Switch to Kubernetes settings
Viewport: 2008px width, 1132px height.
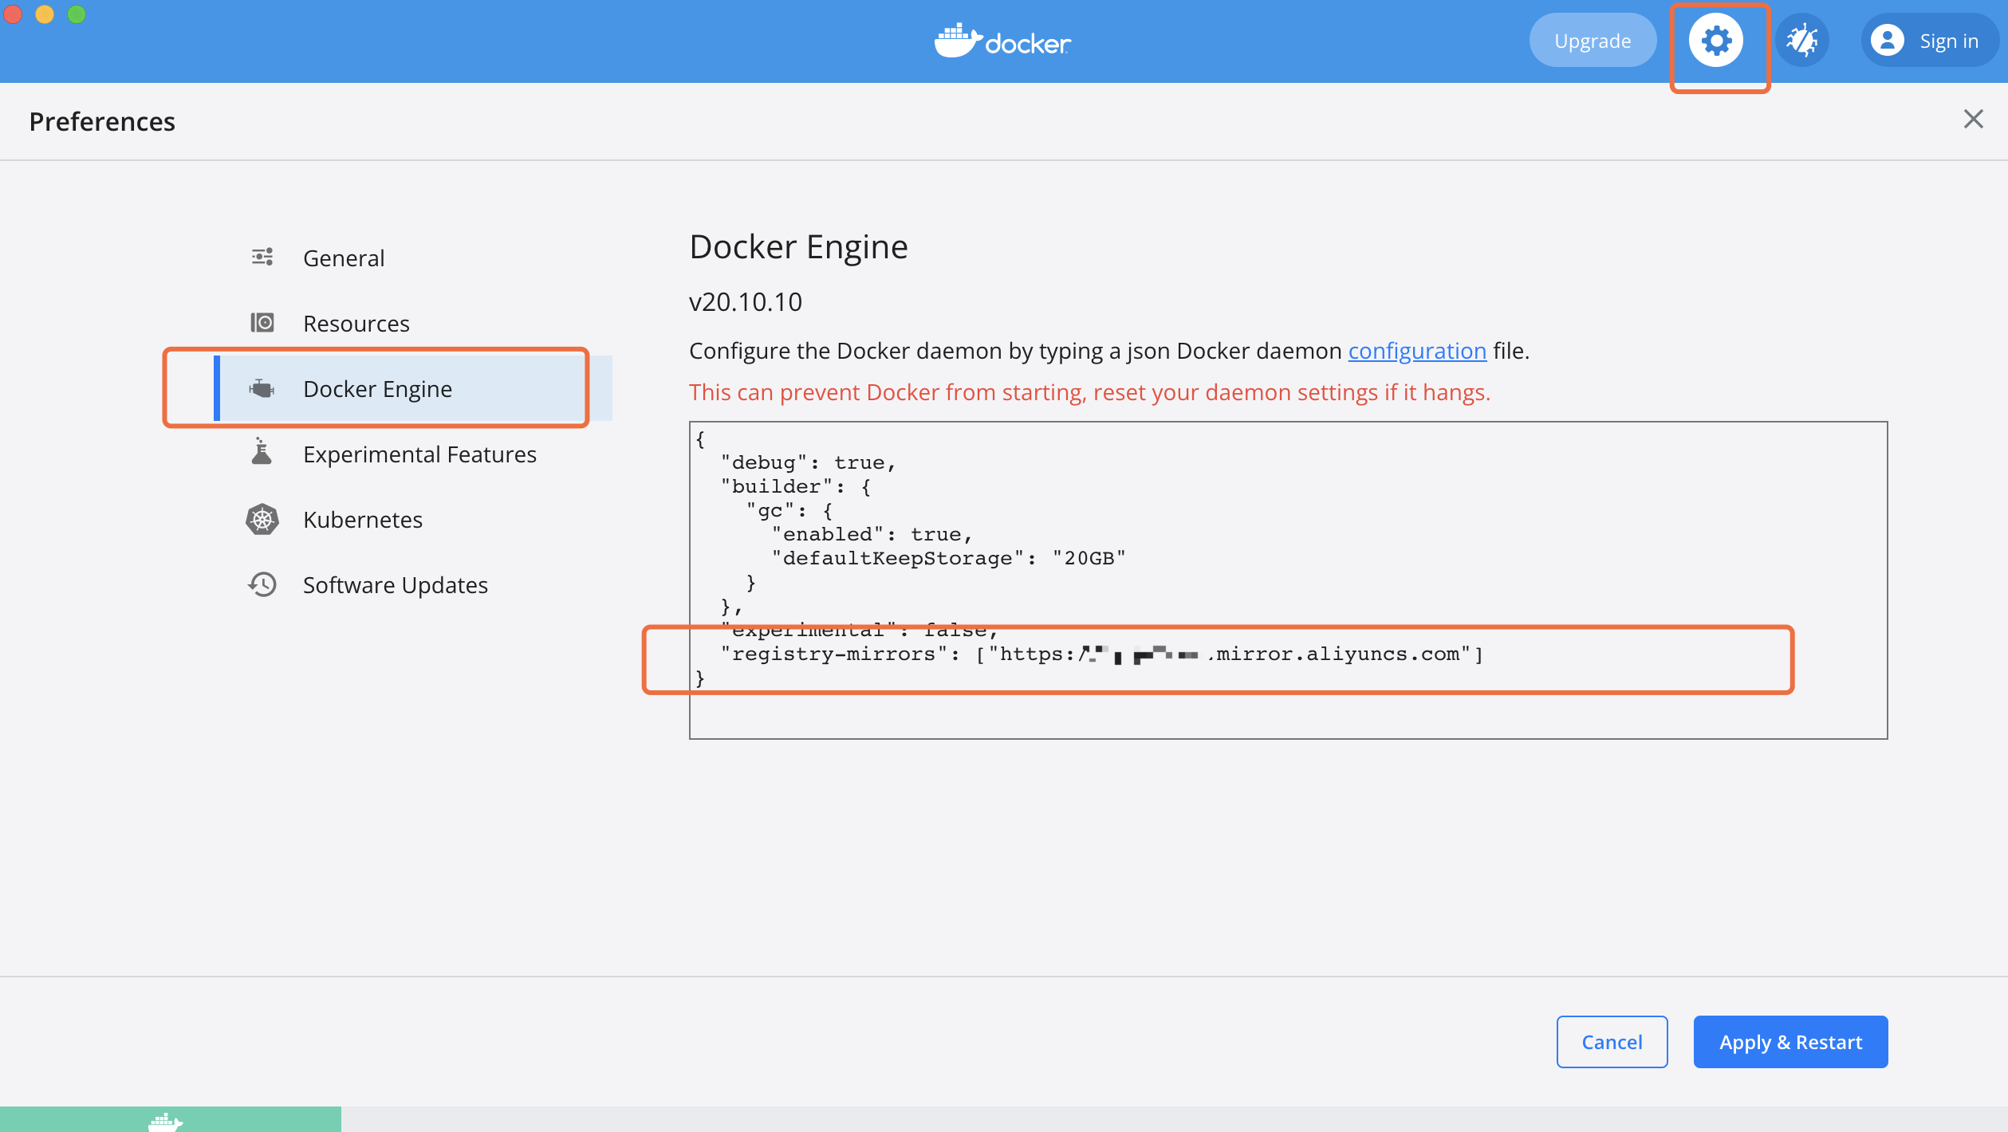(x=362, y=520)
